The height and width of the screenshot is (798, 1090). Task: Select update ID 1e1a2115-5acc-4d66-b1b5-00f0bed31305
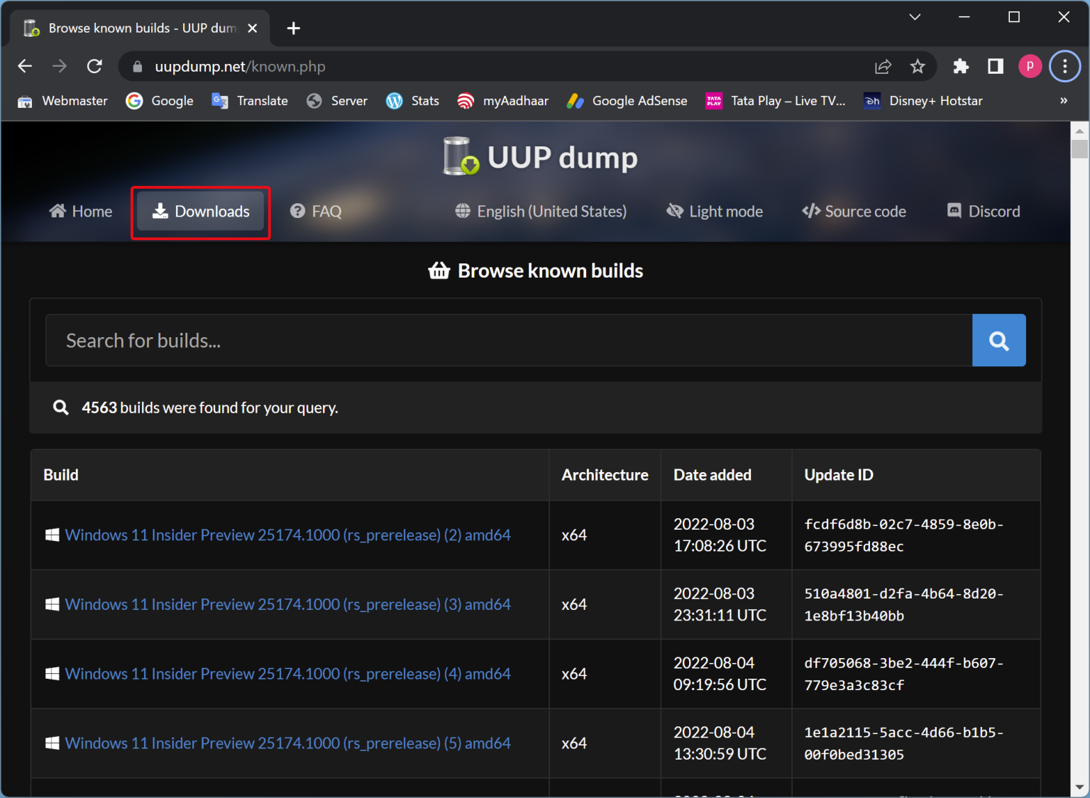tap(903, 743)
